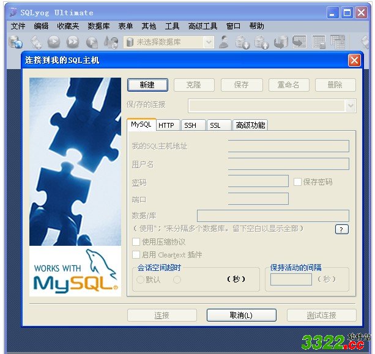Click the 用户名 input field
Image resolution: width=375 pixels, height=354 pixels.
tap(288, 164)
